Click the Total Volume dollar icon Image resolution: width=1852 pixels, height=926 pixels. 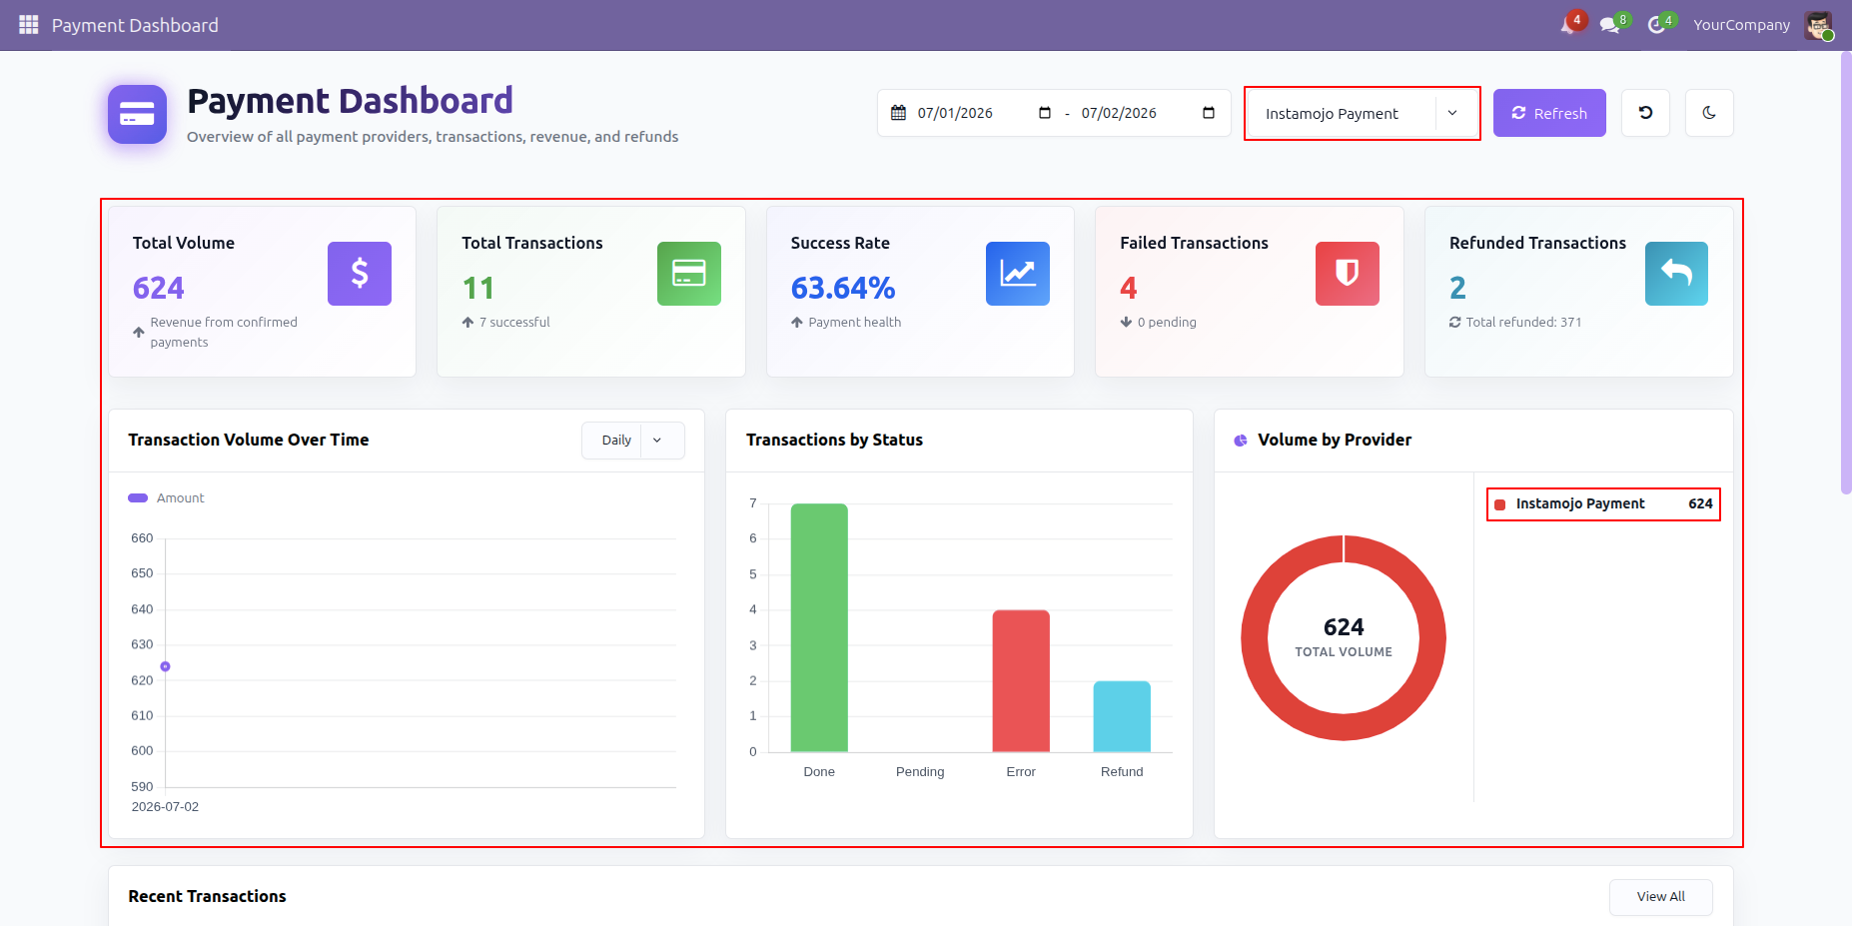tap(360, 274)
